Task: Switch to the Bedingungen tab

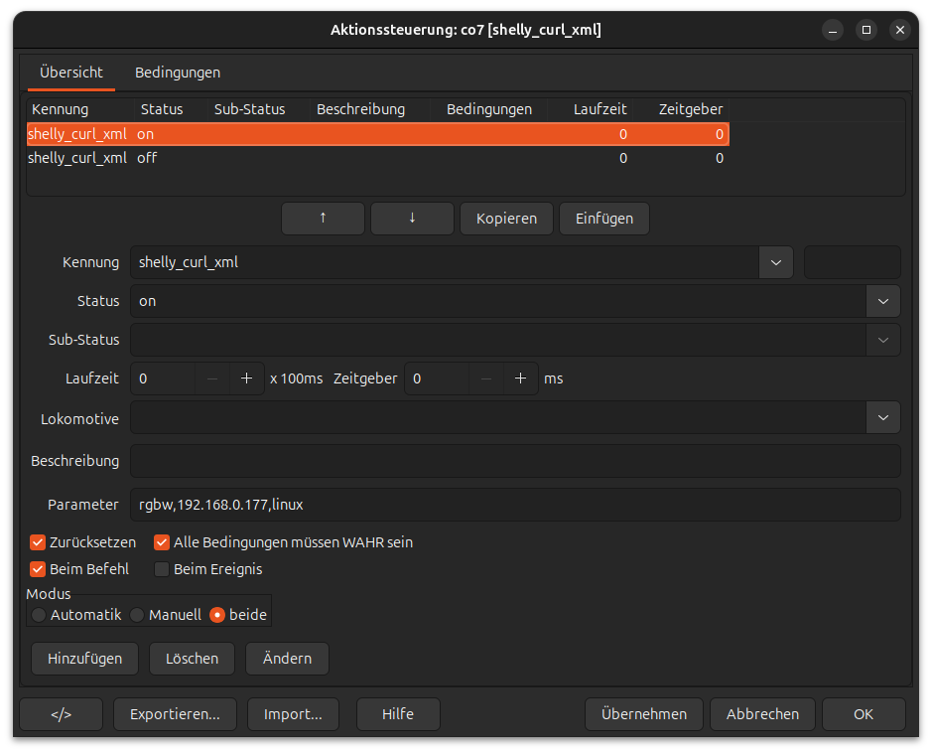Action: (178, 73)
